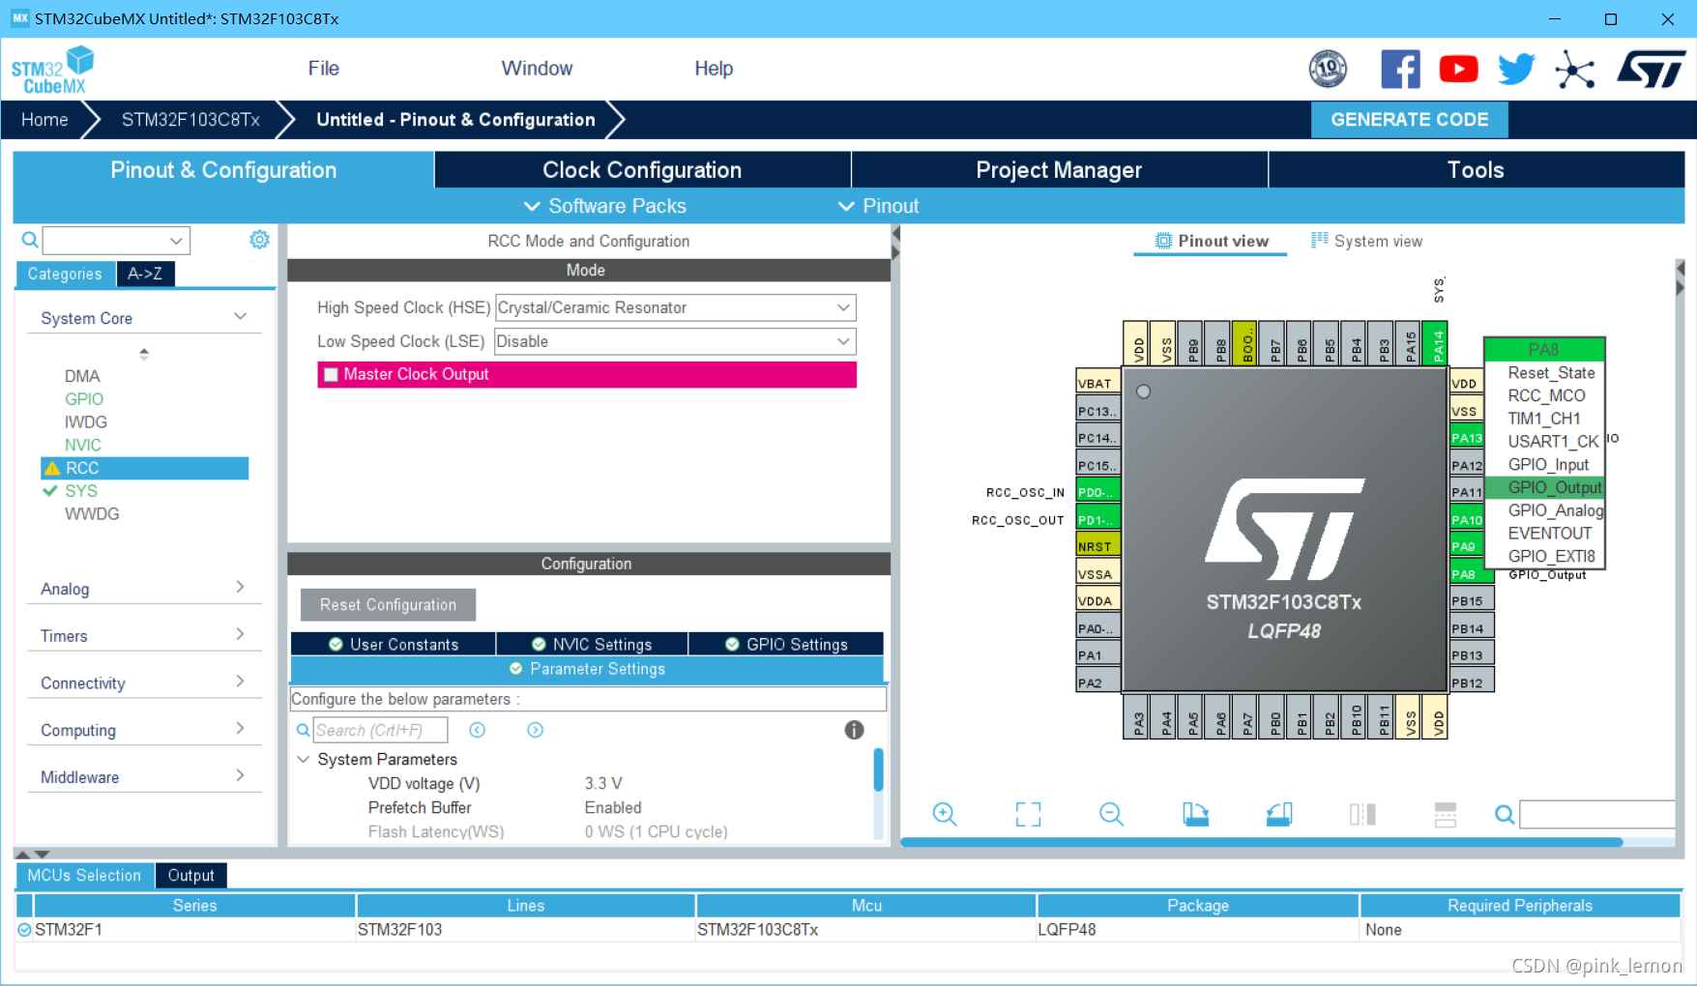
Task: Open the ST Twitter icon
Action: click(1516, 70)
